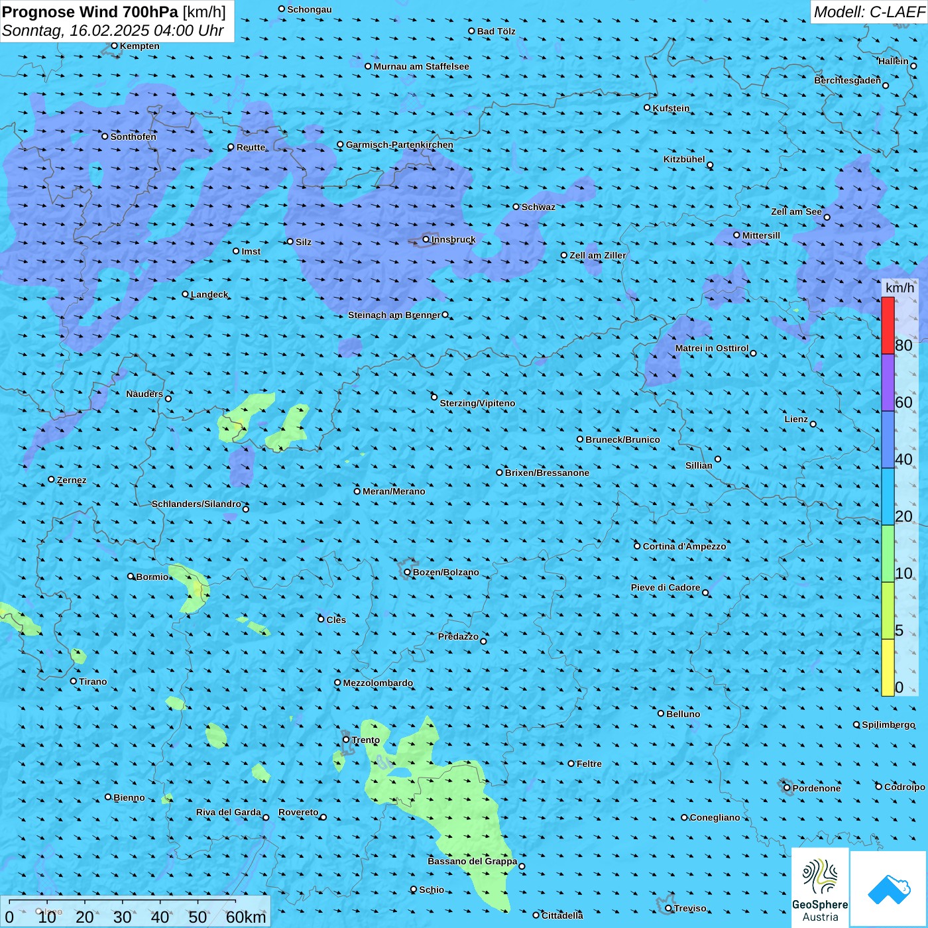Click the 'Murnau am Staffelsee' label

tap(421, 66)
